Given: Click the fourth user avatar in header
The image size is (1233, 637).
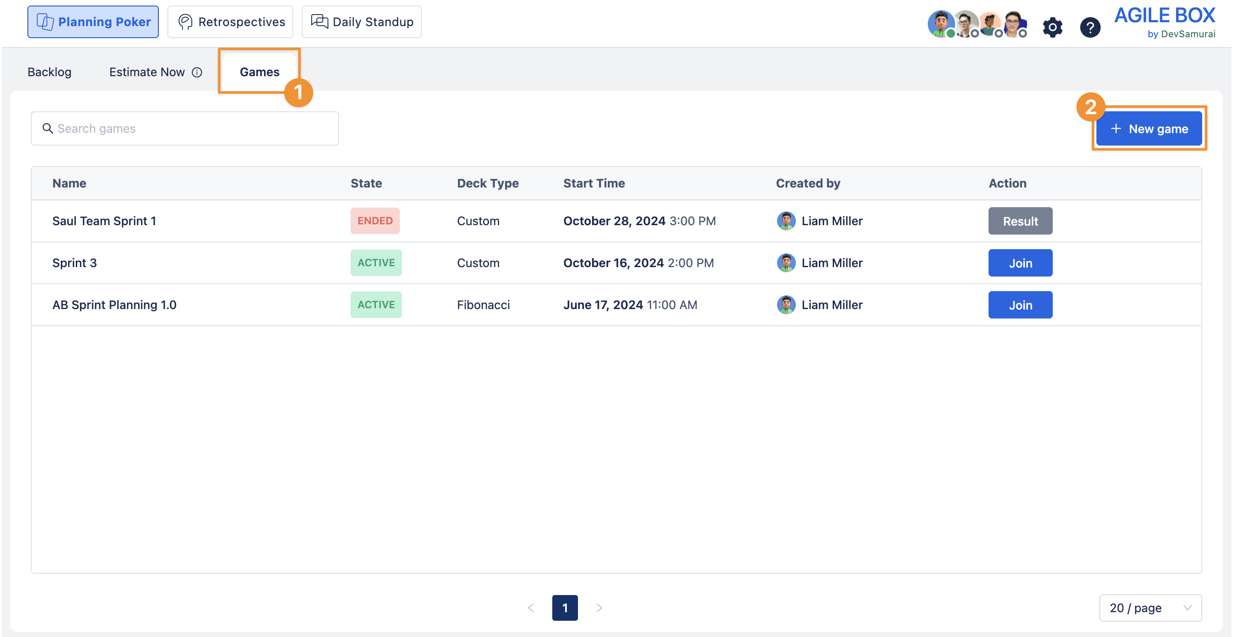Looking at the screenshot, I should [x=1014, y=24].
